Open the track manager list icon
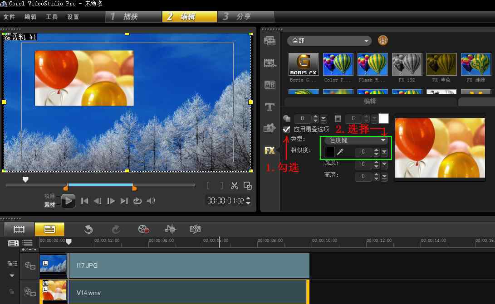 (27, 243)
